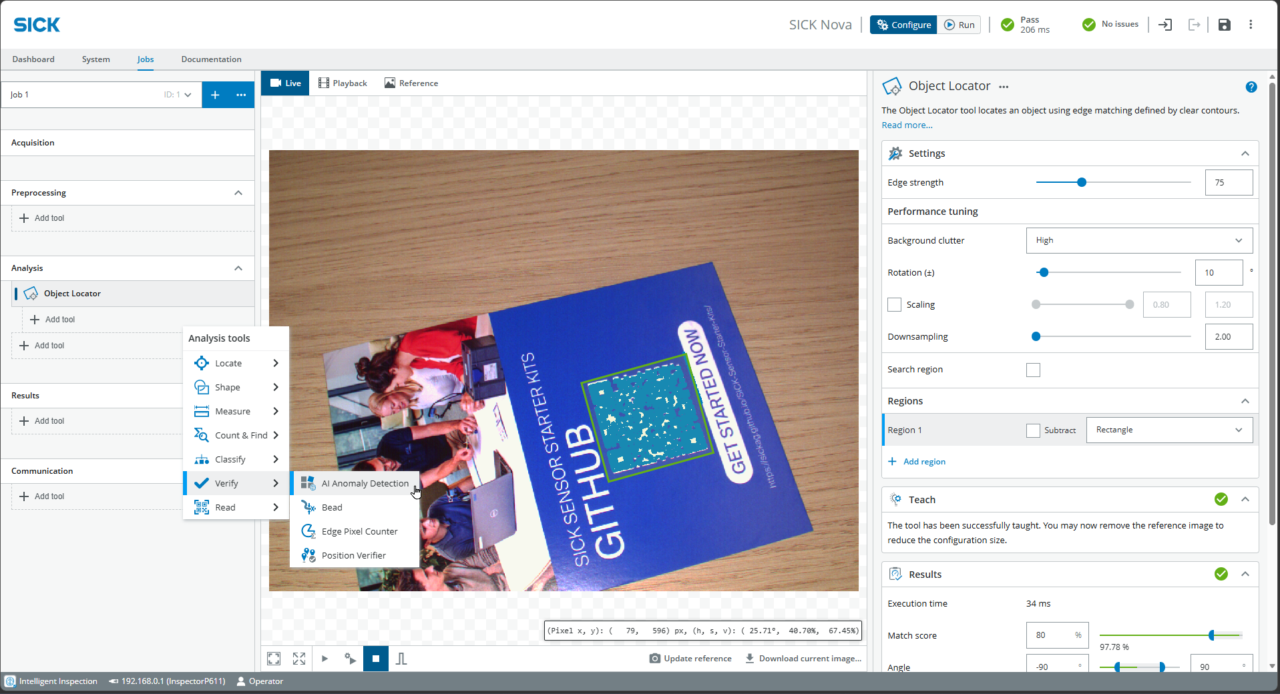Click the Bead tool icon
The height and width of the screenshot is (694, 1280).
coord(308,507)
